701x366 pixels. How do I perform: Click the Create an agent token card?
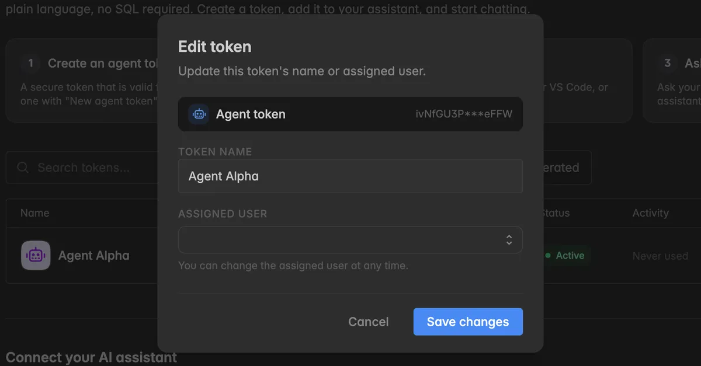pyautogui.click(x=82, y=81)
